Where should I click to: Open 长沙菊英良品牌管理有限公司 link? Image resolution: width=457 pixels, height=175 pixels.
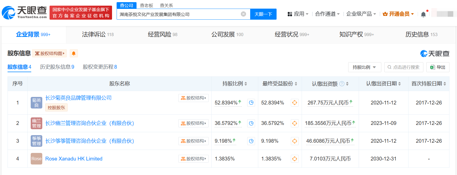point(78,98)
